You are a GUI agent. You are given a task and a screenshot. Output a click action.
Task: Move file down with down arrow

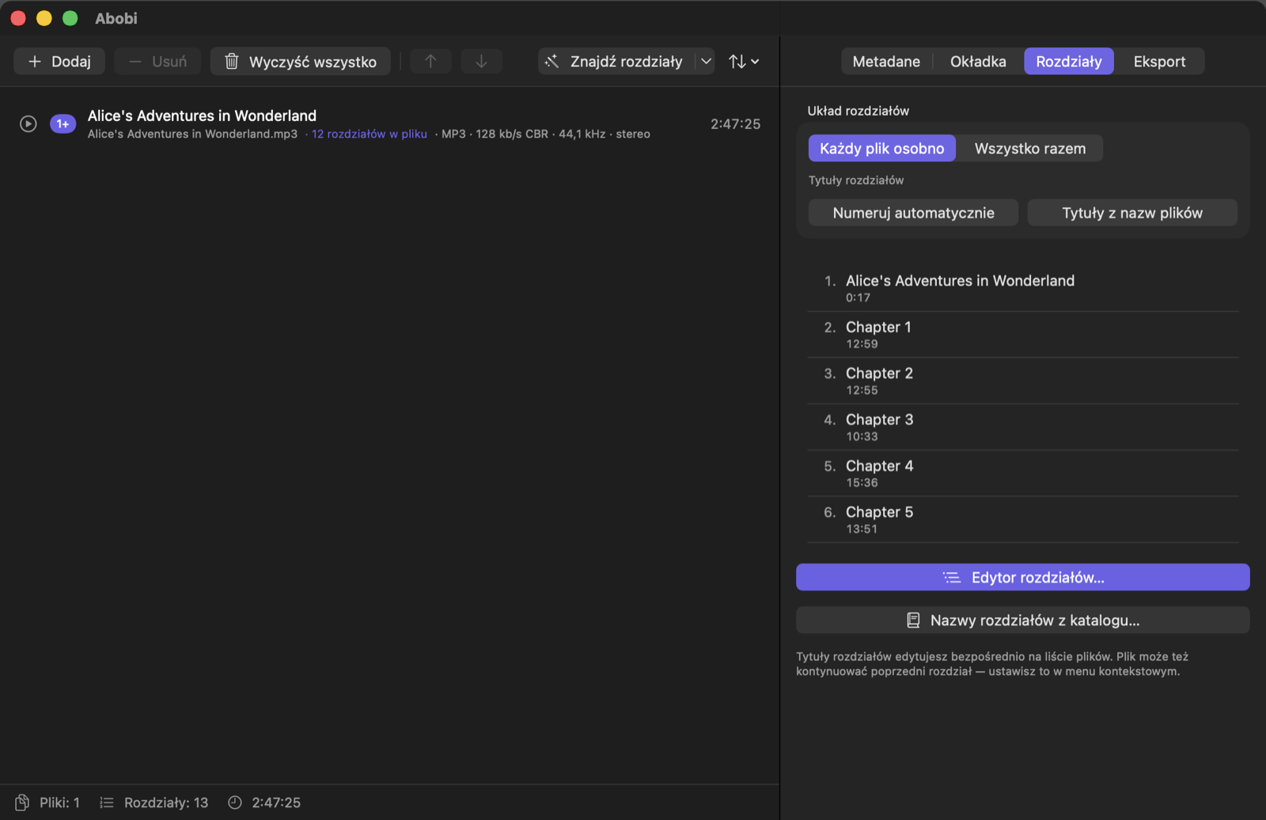[x=481, y=61]
